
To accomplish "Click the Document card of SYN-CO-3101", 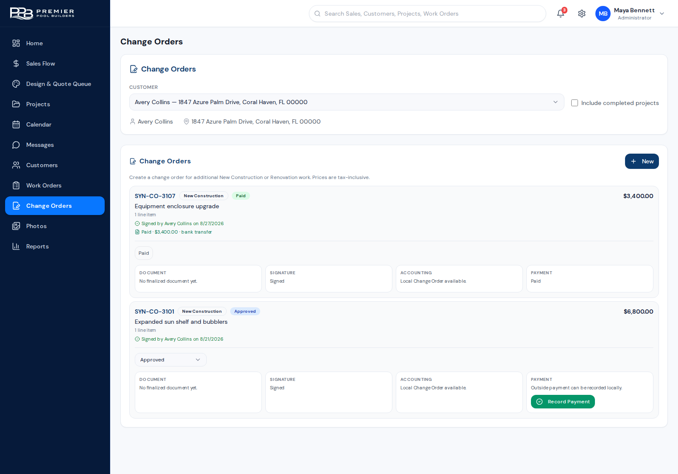I will (198, 392).
